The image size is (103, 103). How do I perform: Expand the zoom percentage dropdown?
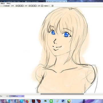(16, 6)
